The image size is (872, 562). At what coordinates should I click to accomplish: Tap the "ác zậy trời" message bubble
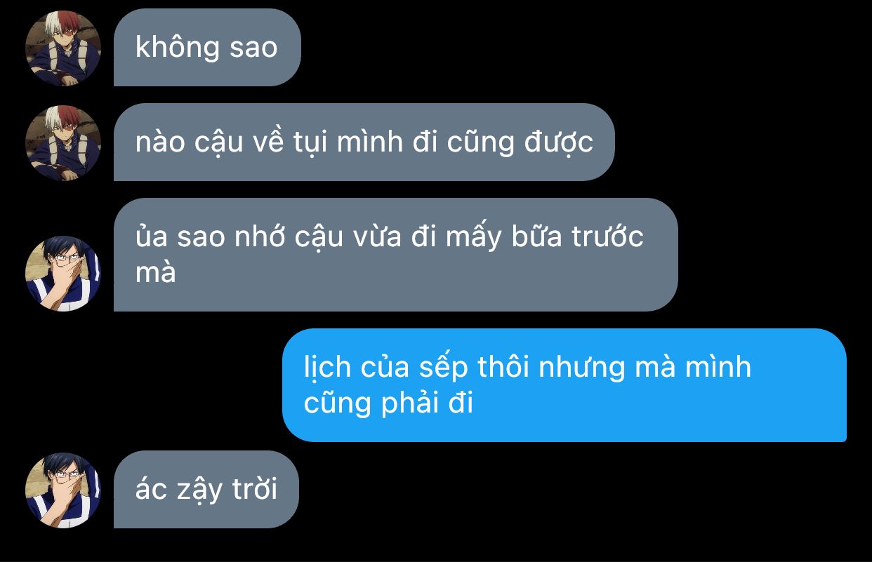pos(206,490)
